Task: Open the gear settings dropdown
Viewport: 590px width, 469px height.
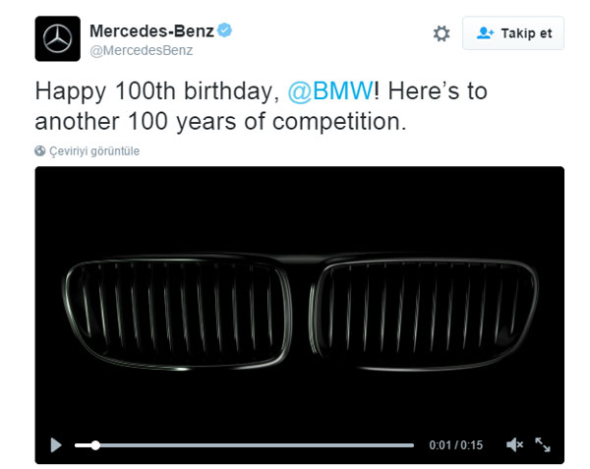Action: click(x=442, y=33)
